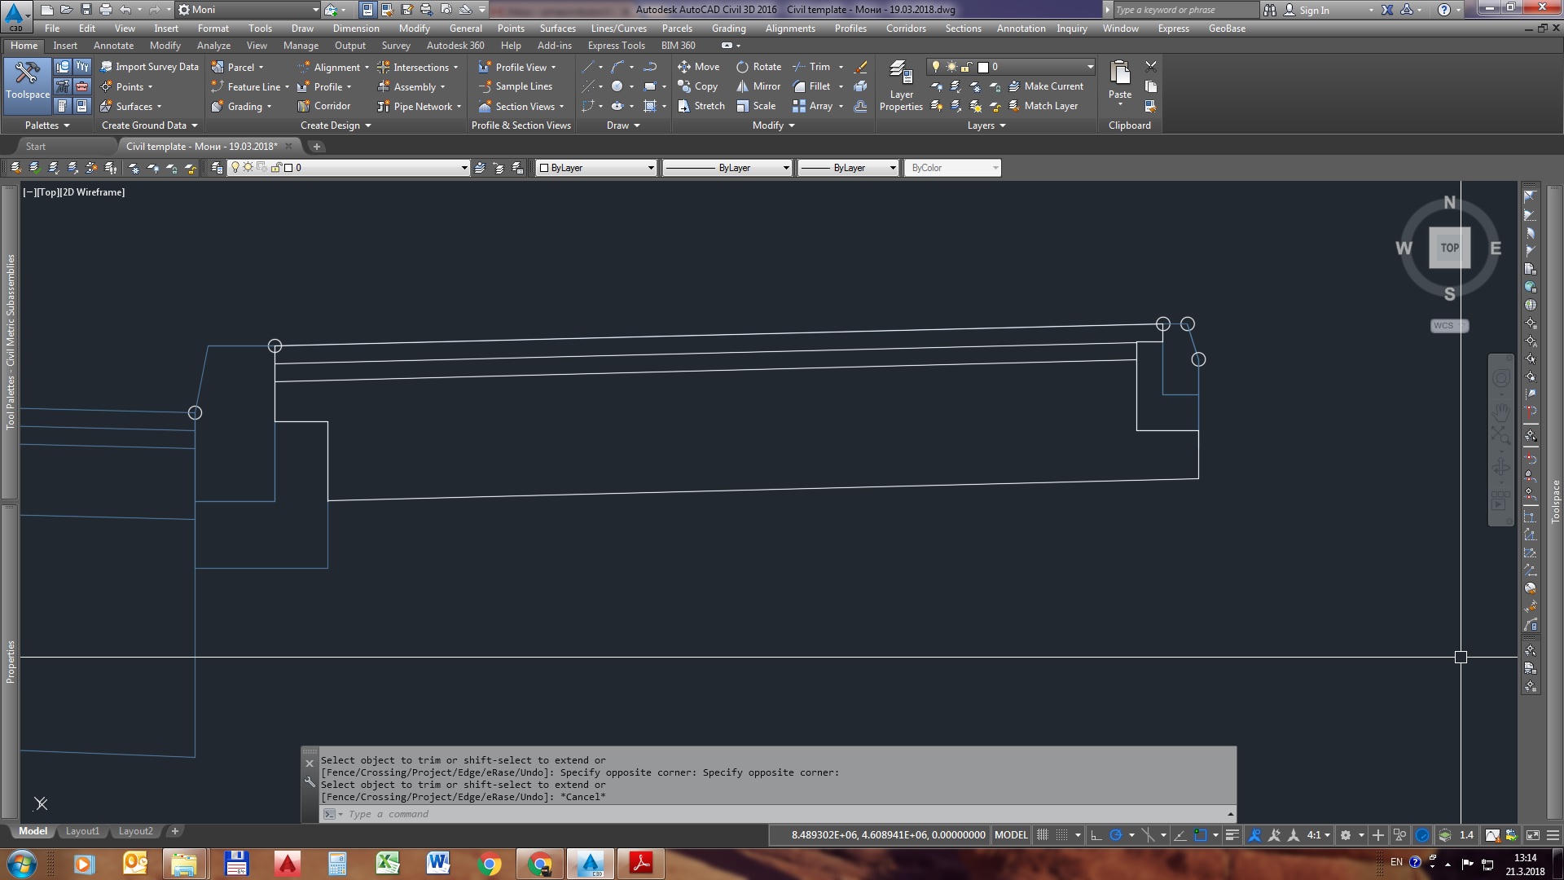Activate the Scale tool
Image resolution: width=1564 pixels, height=880 pixels.
click(757, 106)
